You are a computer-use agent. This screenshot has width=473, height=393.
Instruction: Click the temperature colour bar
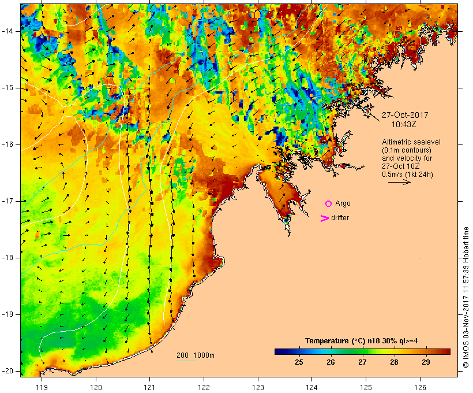click(362, 351)
